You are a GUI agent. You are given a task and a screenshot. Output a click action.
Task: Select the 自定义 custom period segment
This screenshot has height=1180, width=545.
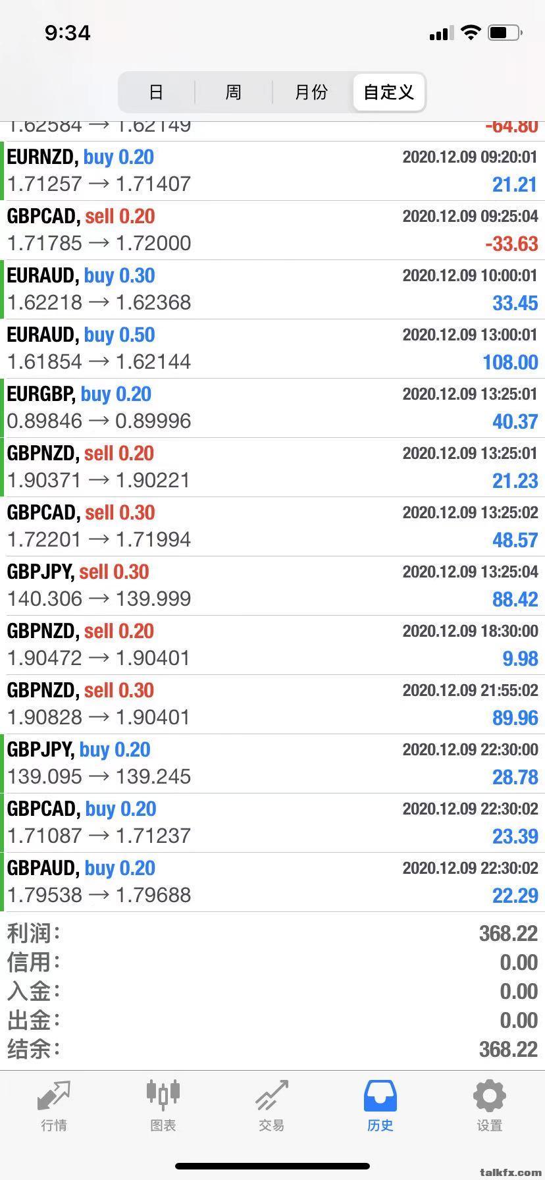pyautogui.click(x=388, y=92)
